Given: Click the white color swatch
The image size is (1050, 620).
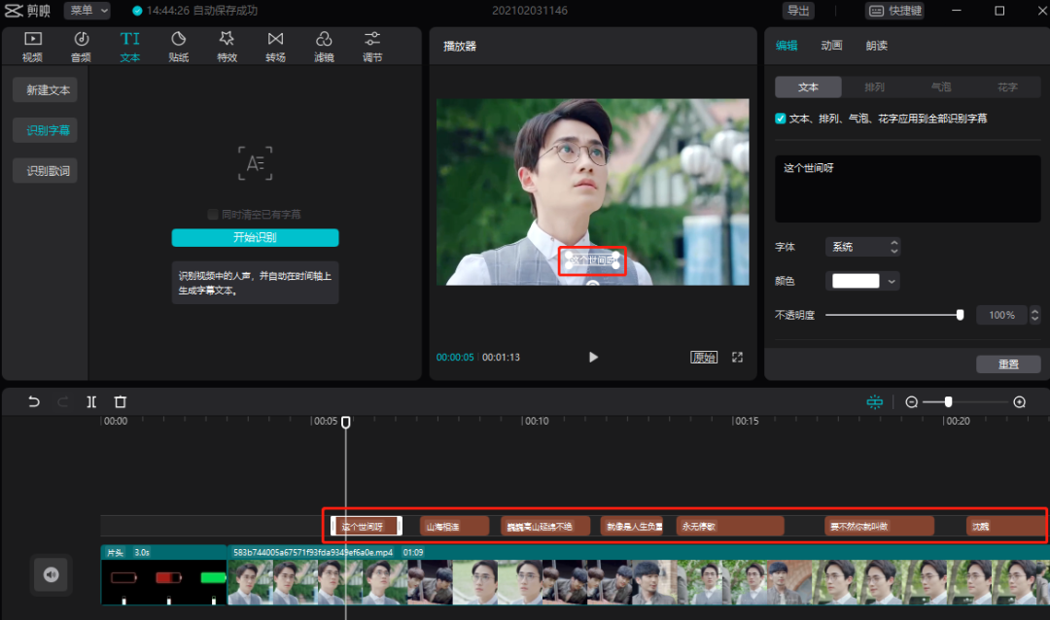Looking at the screenshot, I should pos(856,281).
